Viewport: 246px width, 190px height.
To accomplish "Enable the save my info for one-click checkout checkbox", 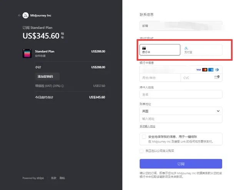I will coord(144,137).
